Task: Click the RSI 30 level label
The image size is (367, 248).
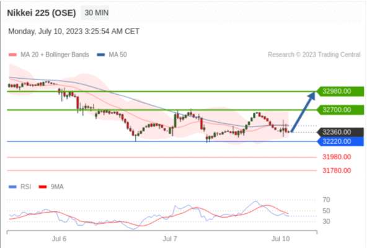Action: coord(326,221)
